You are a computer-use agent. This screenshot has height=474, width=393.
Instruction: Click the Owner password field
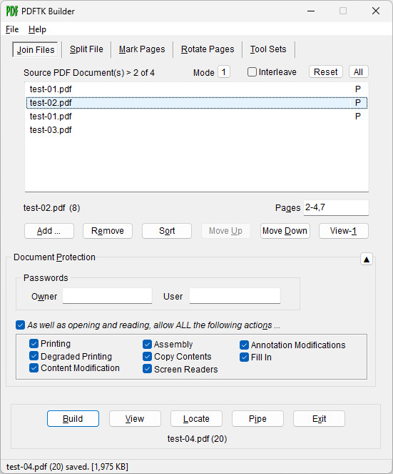[x=108, y=296]
